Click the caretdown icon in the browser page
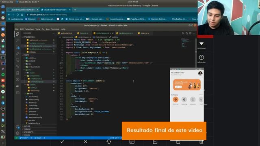Viewport: 260px width, 146px height. tap(201, 44)
